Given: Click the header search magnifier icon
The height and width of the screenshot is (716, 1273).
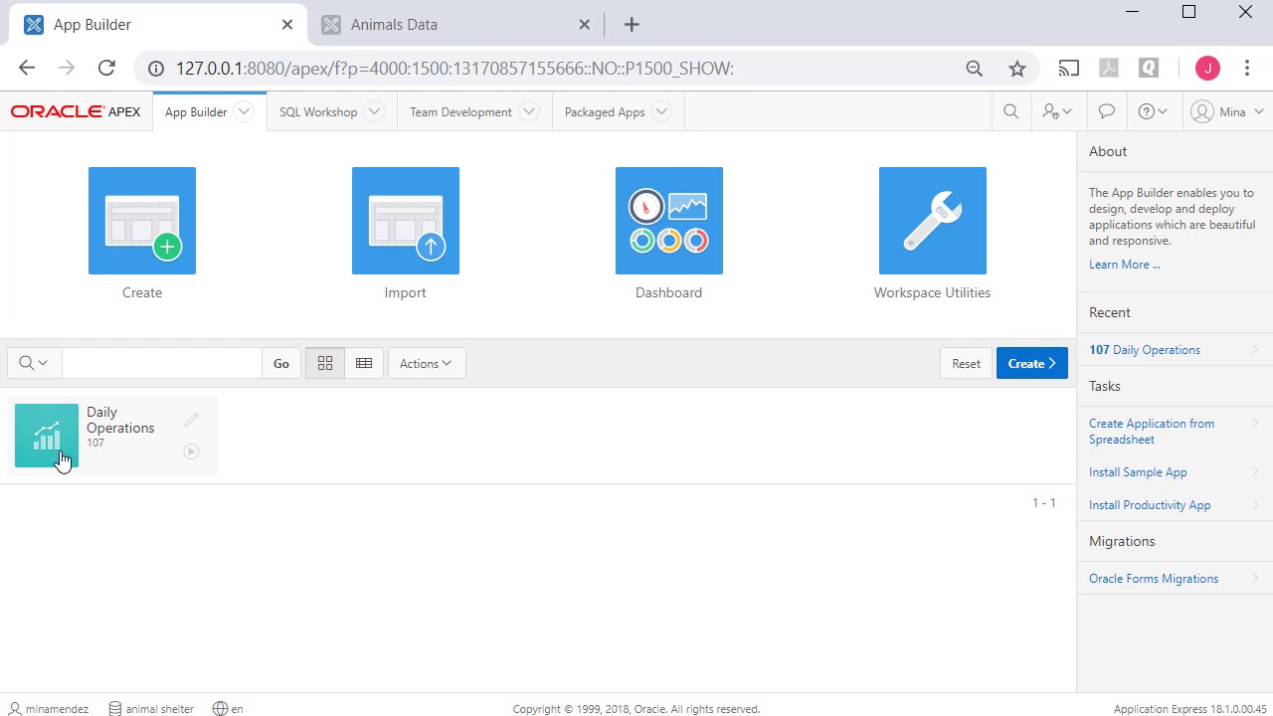Looking at the screenshot, I should pyautogui.click(x=1010, y=111).
